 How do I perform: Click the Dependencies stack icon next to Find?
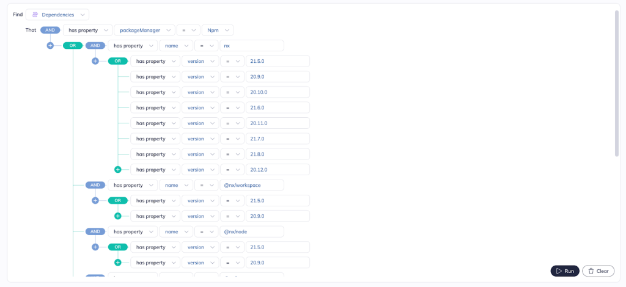tap(35, 14)
